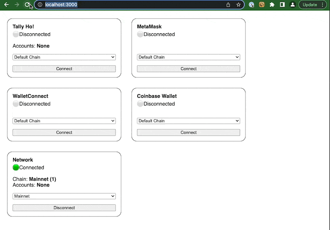Disconnect the Network connector
The image size is (330, 230).
pyautogui.click(x=64, y=208)
